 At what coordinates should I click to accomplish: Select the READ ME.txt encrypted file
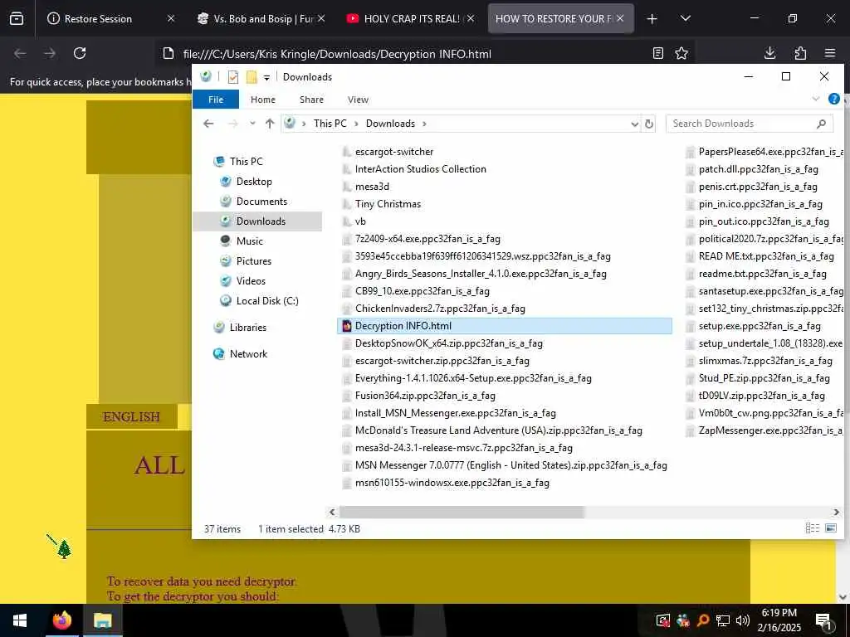[766, 256]
